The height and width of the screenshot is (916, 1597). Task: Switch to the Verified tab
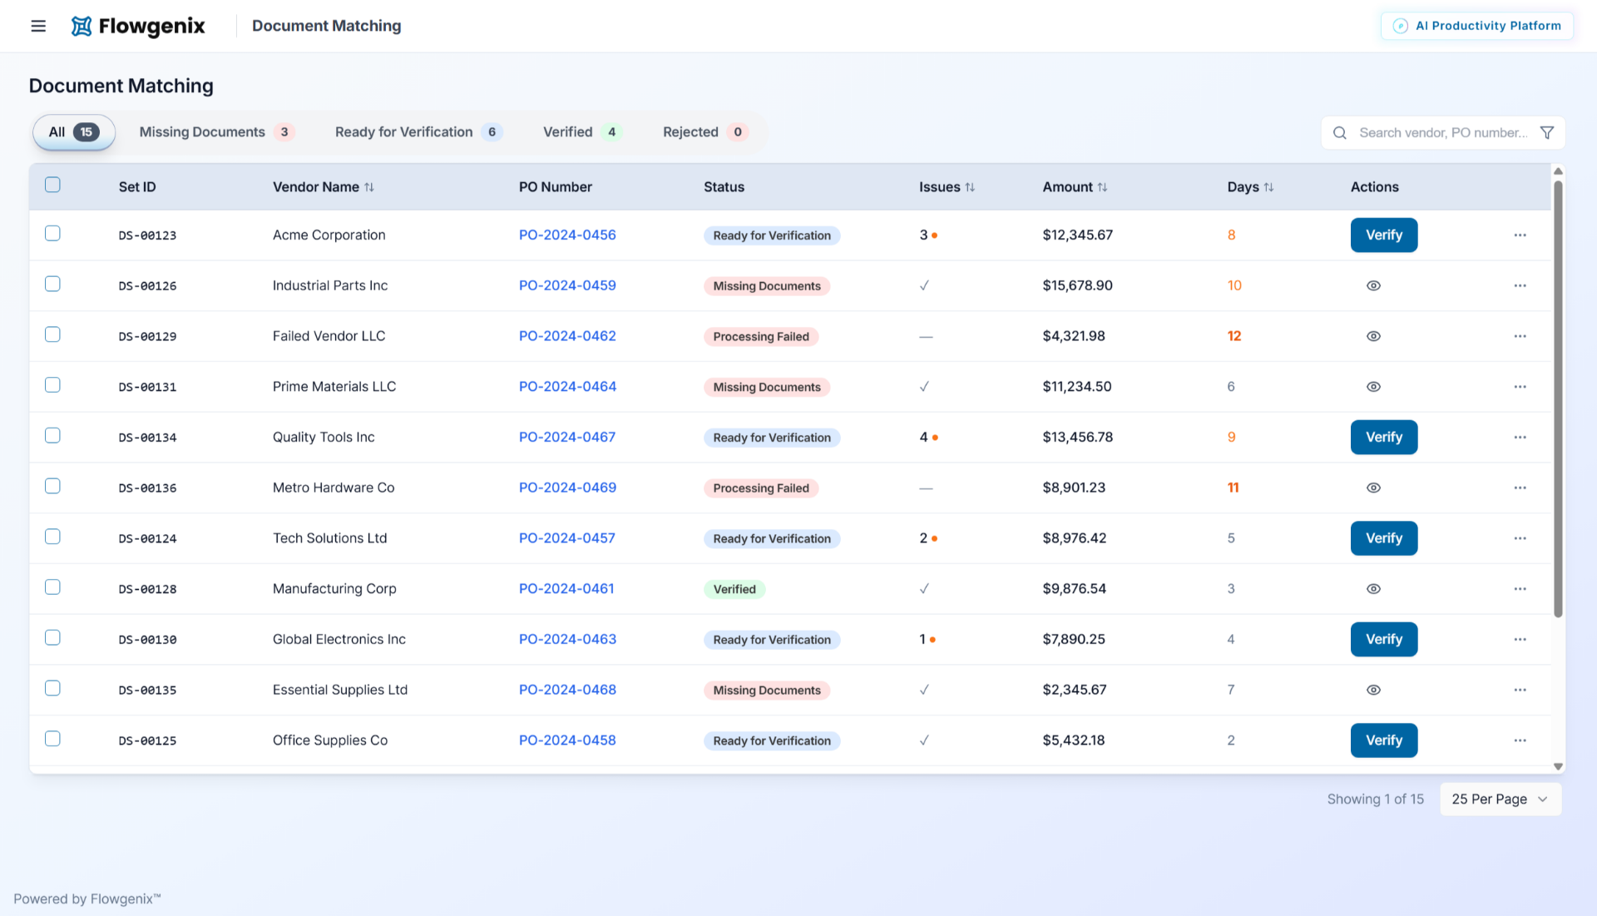(582, 132)
